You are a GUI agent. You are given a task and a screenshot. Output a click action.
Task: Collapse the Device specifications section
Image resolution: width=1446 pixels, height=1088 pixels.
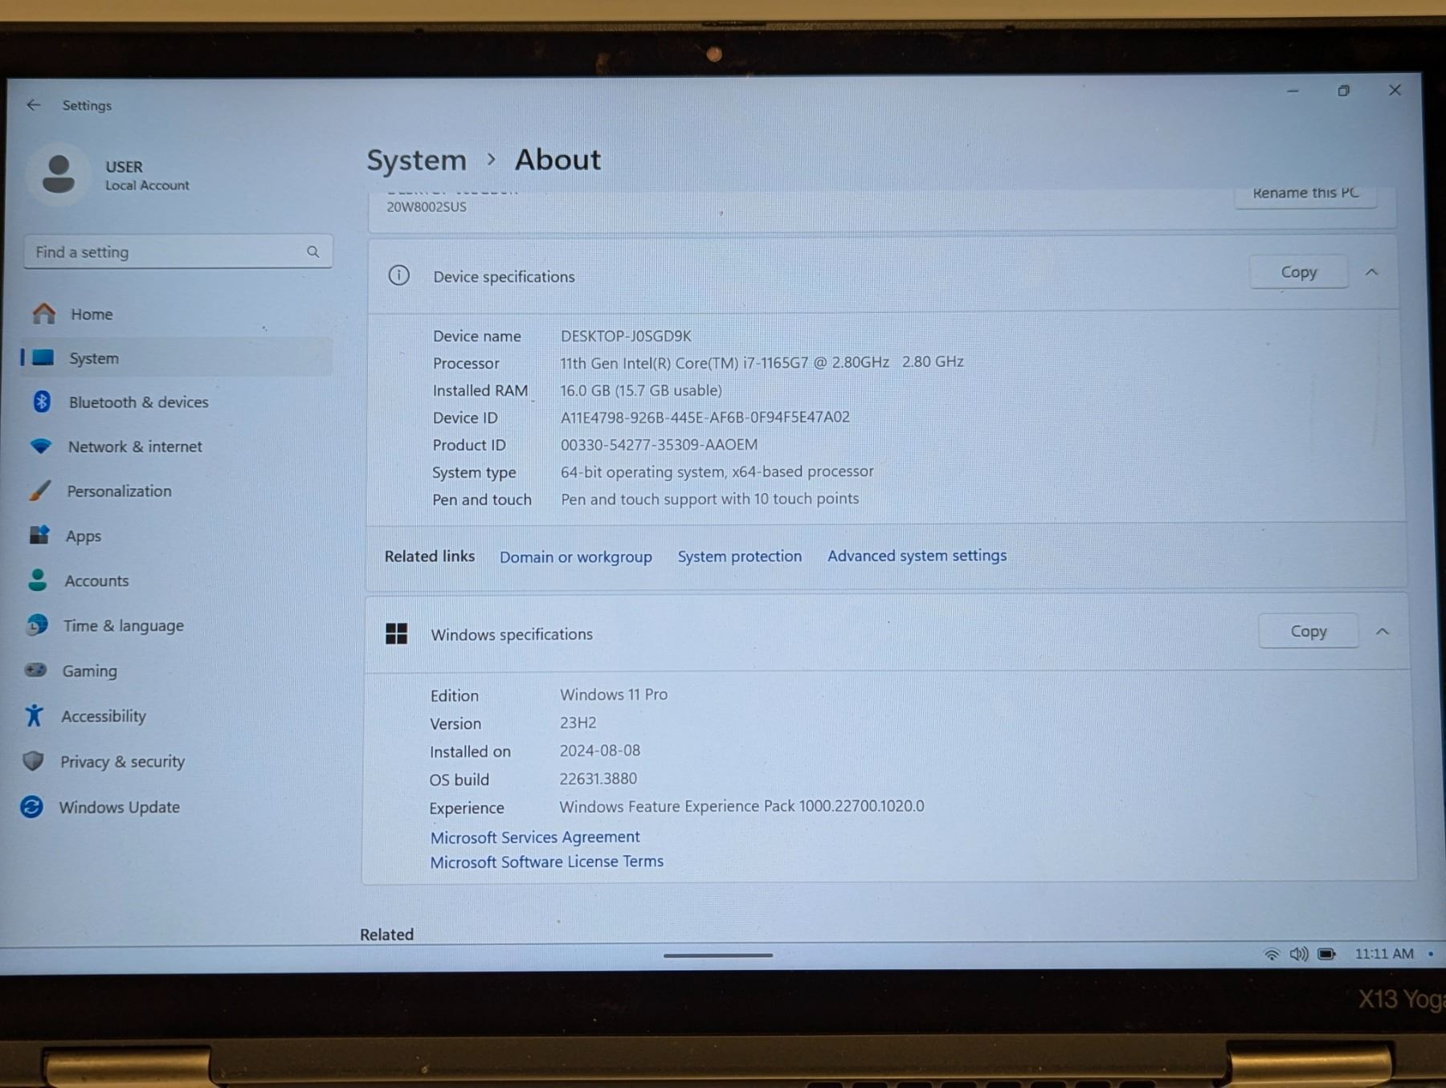pyautogui.click(x=1372, y=273)
